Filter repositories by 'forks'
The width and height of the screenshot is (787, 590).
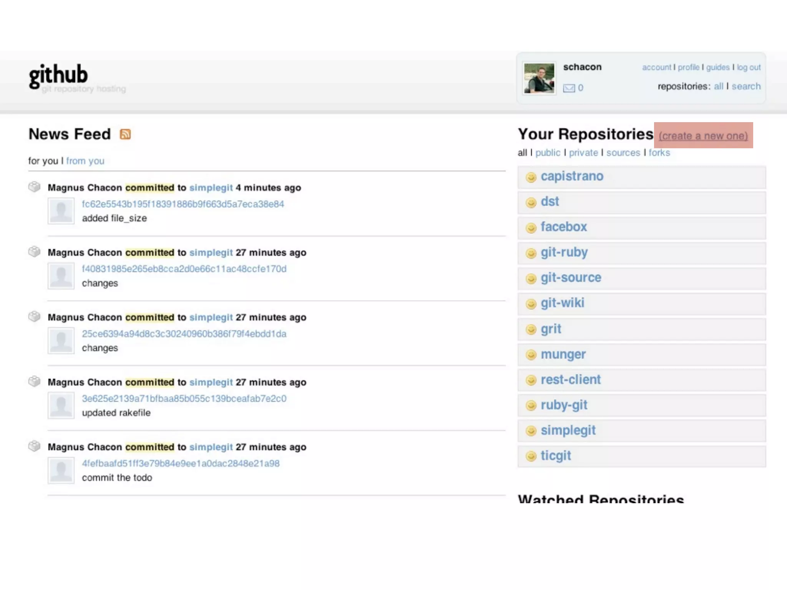[659, 153]
